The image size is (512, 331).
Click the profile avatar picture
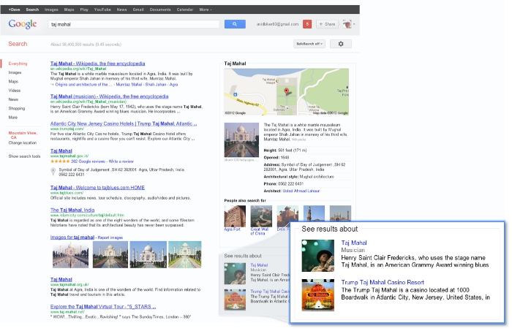click(347, 24)
